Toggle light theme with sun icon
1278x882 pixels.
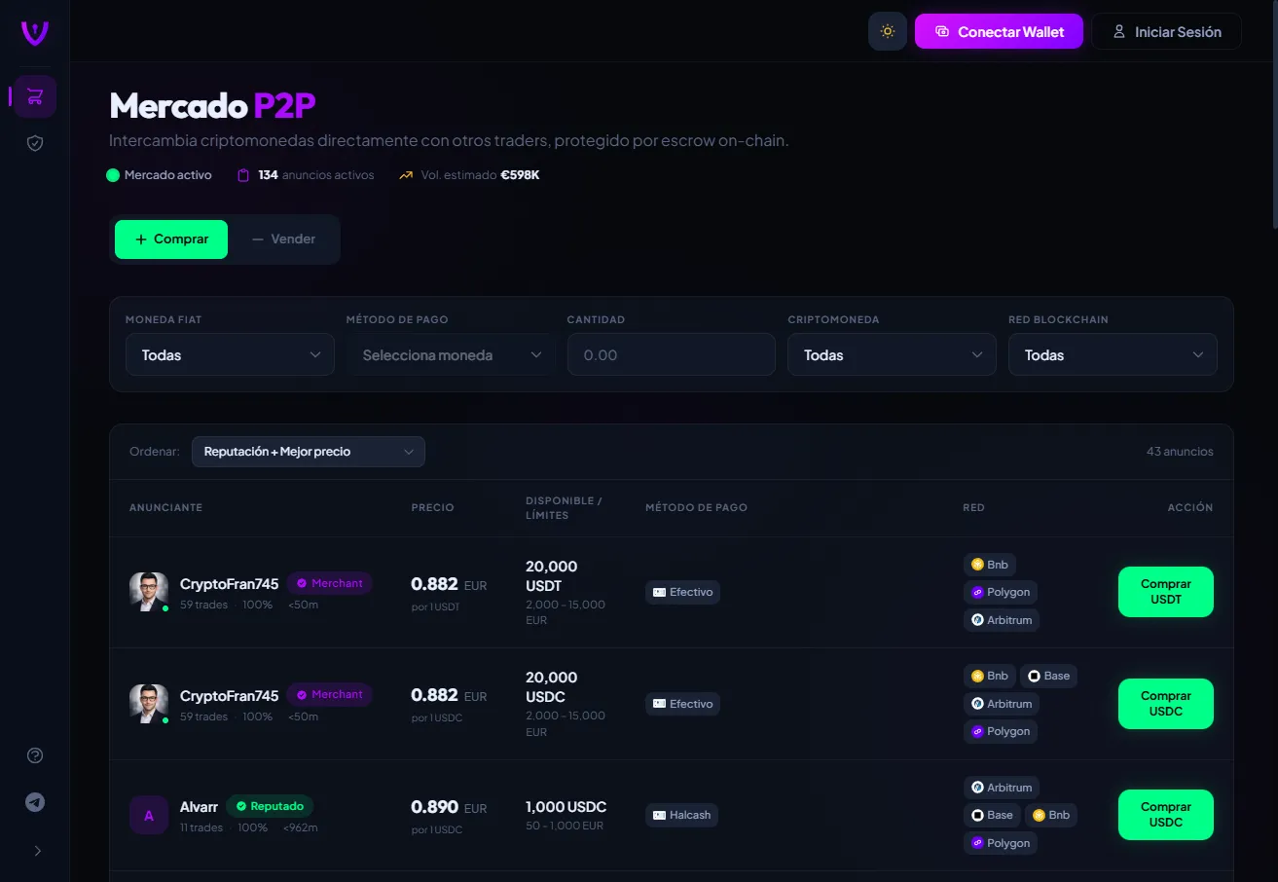coord(887,31)
